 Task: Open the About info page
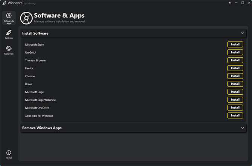pyautogui.click(x=9, y=154)
